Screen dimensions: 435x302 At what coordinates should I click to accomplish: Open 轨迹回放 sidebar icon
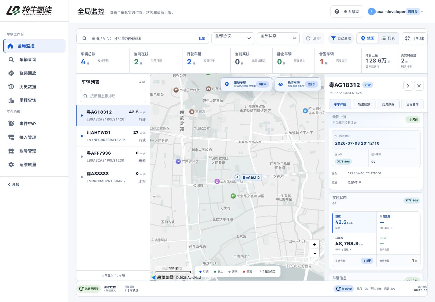[11, 73]
